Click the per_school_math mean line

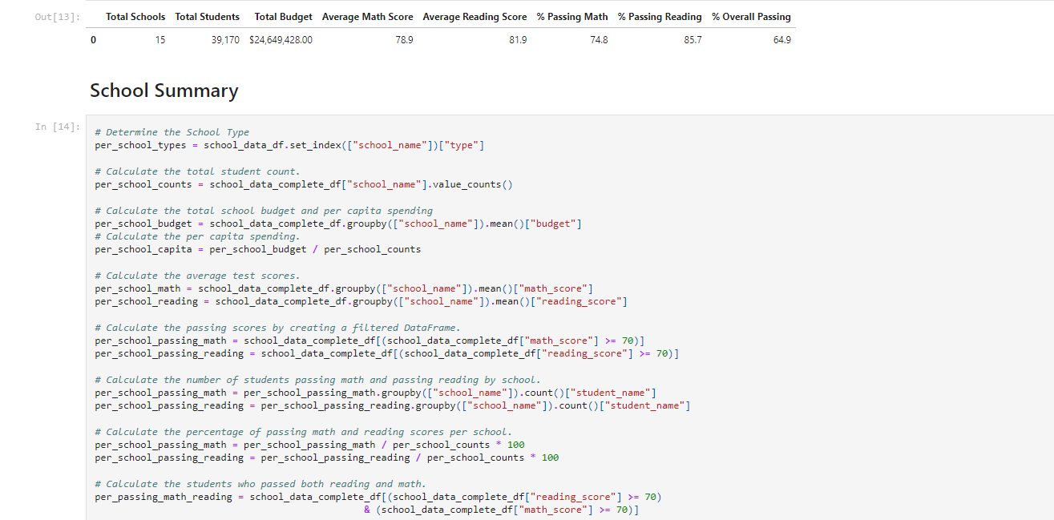pos(344,288)
